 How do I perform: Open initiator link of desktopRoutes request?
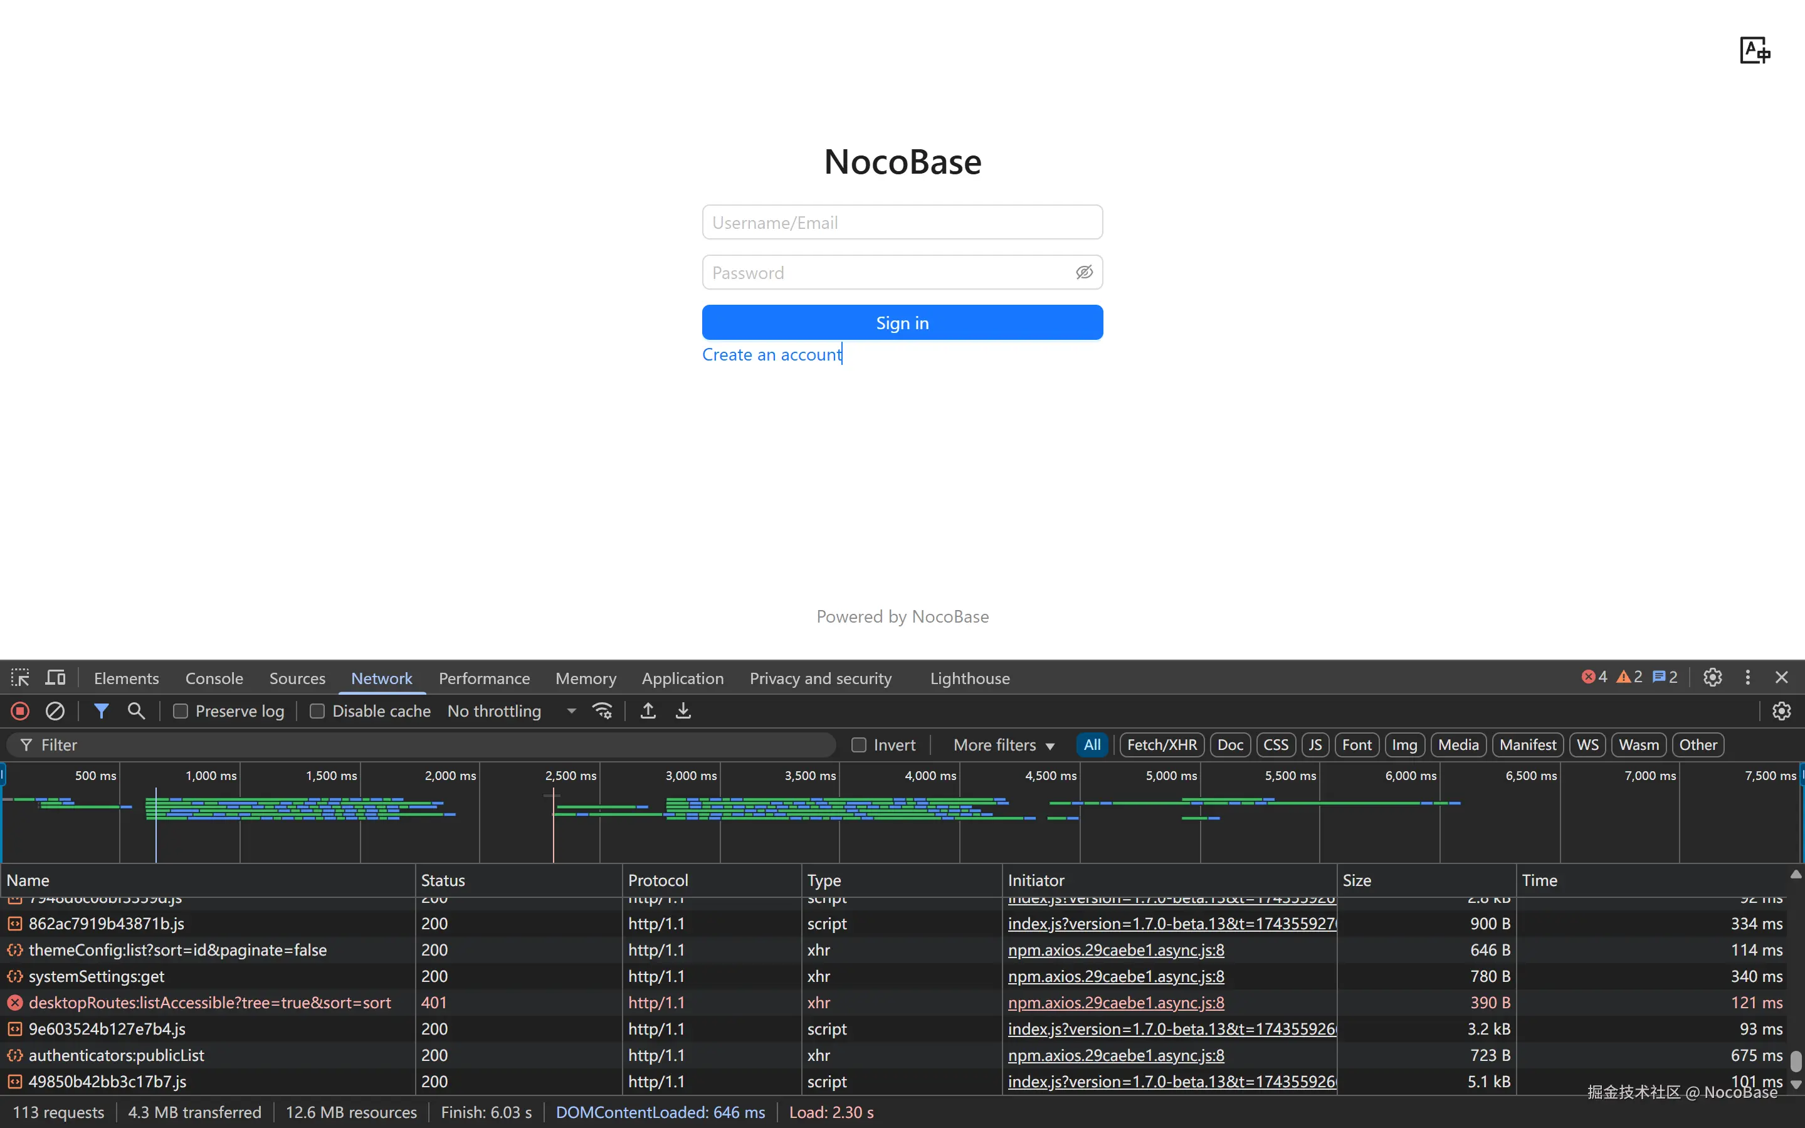1116,1003
